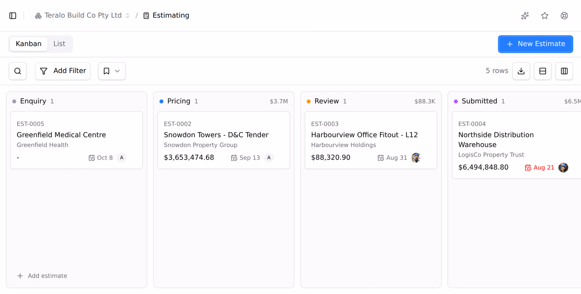This screenshot has width=581, height=294.
Task: Open the Northside Distribution Warehouse card
Action: pyautogui.click(x=516, y=145)
